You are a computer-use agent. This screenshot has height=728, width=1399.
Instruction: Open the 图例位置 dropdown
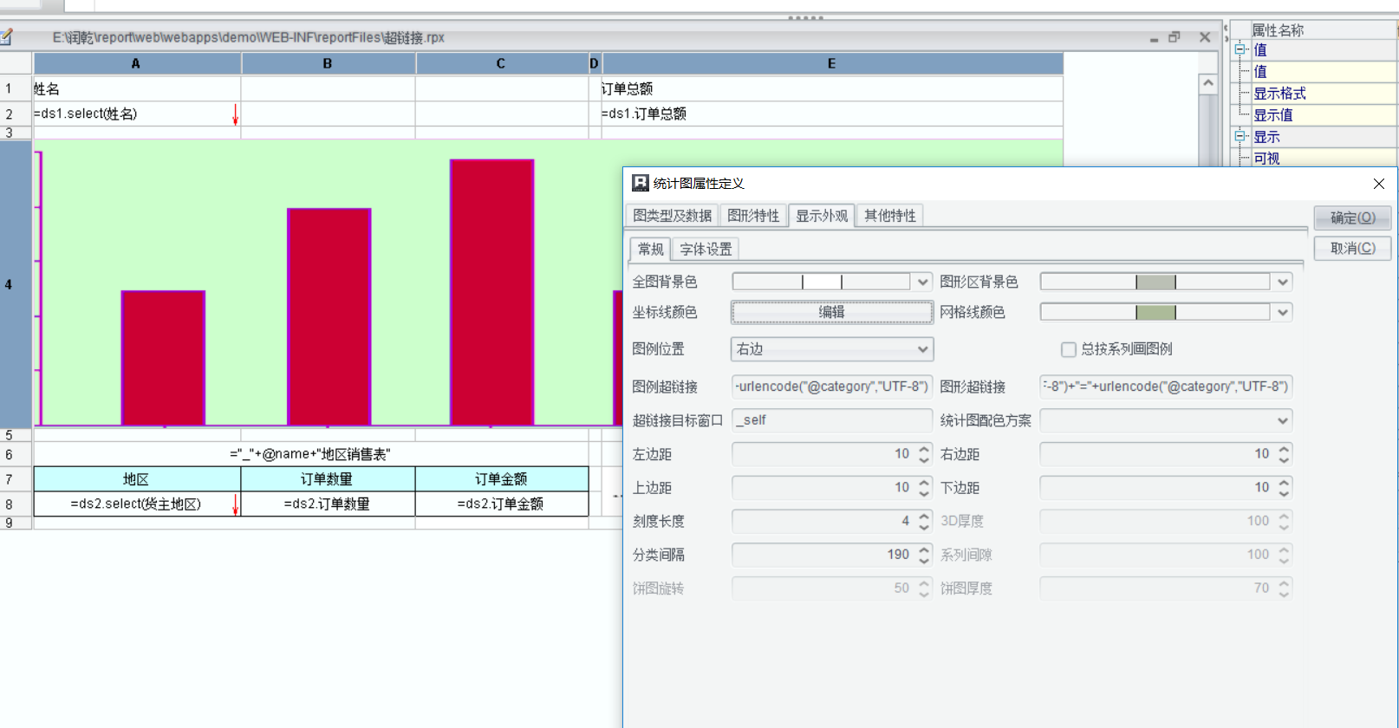(922, 349)
